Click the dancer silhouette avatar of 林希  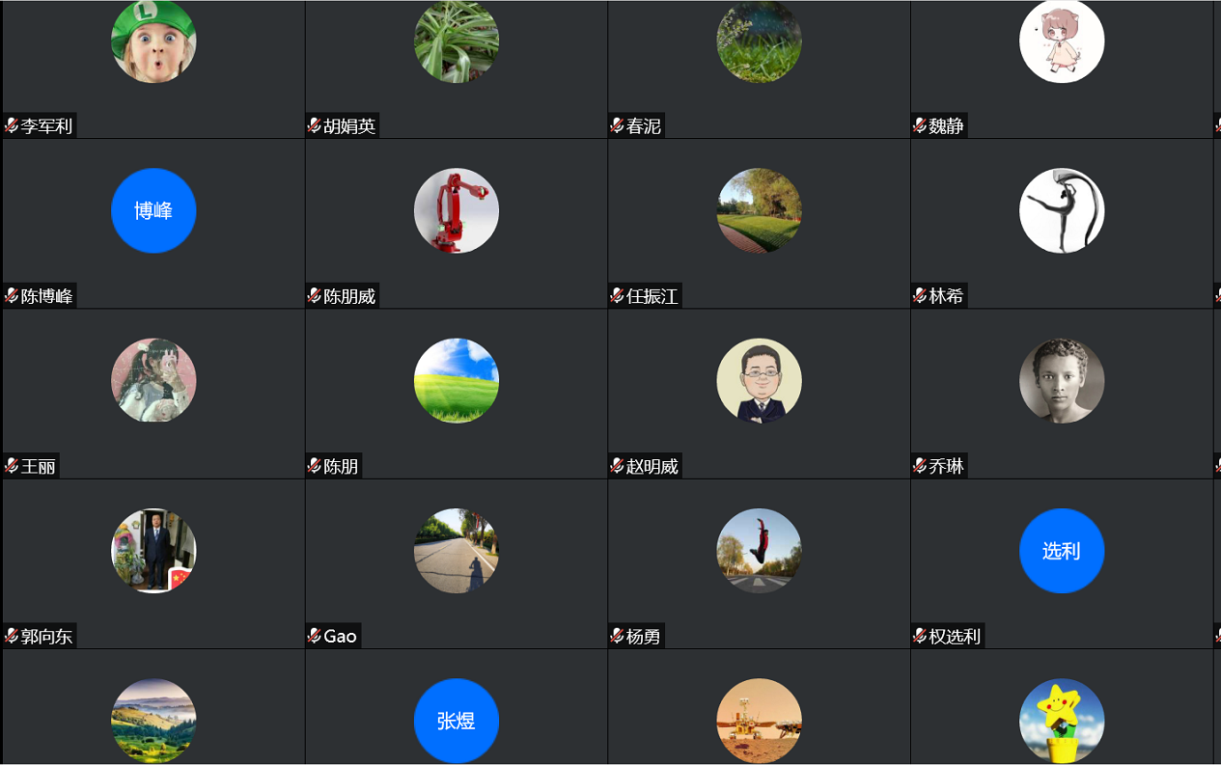pyautogui.click(x=1062, y=210)
